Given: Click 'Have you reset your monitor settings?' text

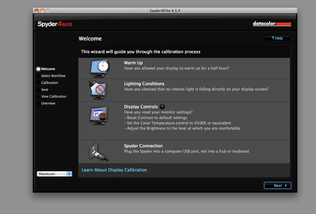Looking at the screenshot, I should click(158, 112).
